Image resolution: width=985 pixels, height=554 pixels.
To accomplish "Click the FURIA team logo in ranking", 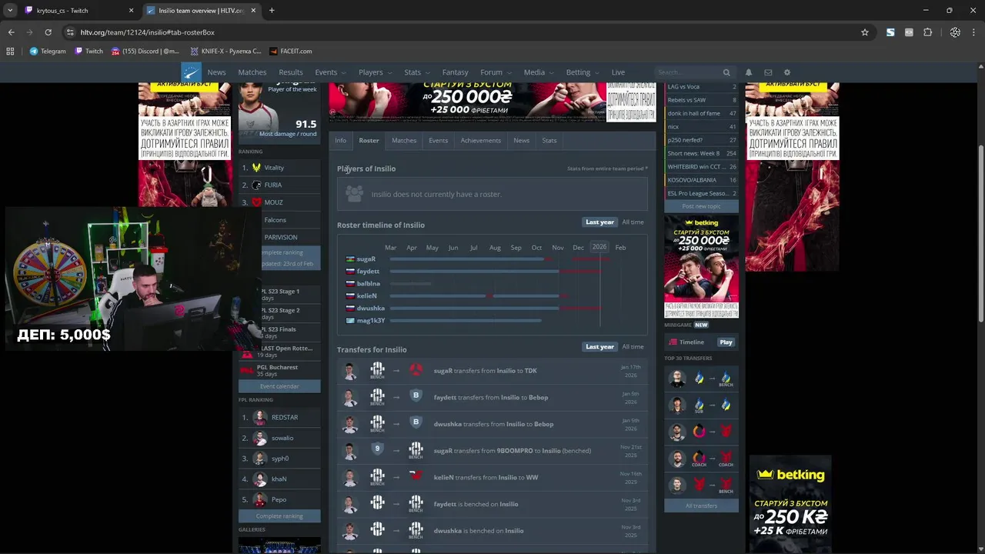I will (x=256, y=185).
